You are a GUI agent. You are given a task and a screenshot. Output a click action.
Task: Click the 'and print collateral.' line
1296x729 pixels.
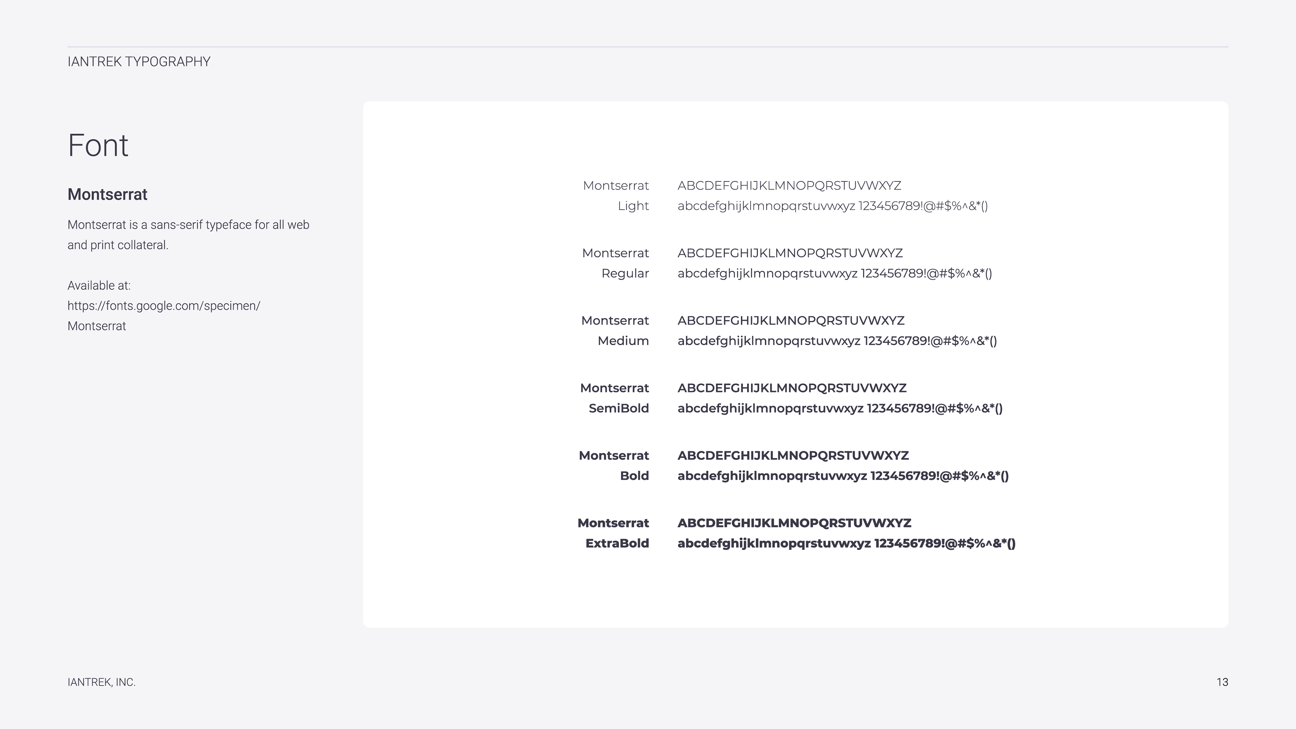(x=118, y=245)
